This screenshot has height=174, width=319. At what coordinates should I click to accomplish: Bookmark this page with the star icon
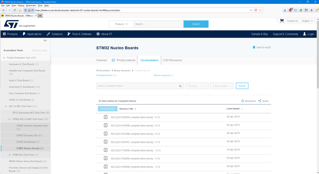(261, 10)
